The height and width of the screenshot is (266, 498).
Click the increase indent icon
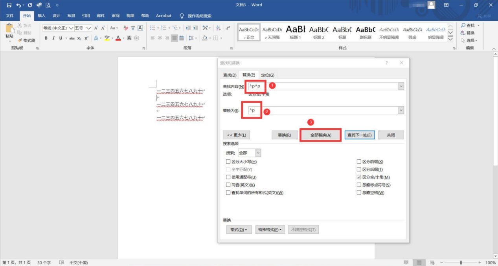point(195,28)
